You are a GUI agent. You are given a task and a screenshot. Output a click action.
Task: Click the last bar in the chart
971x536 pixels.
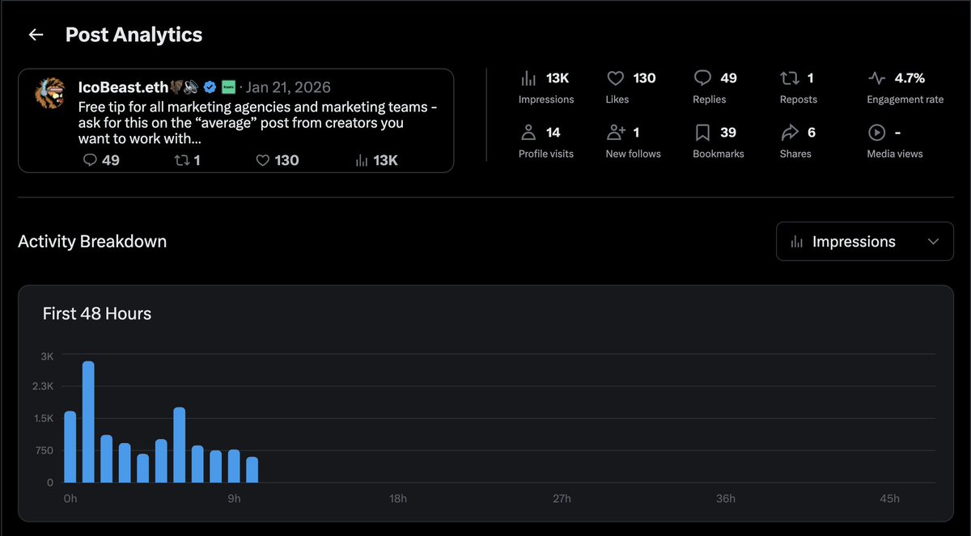click(x=252, y=470)
